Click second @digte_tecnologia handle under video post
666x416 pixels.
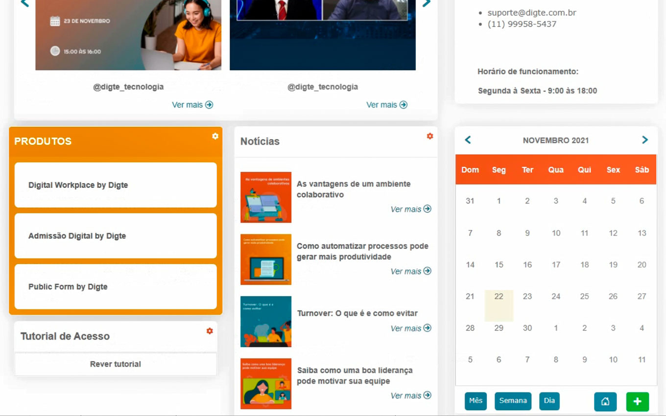coord(323,87)
